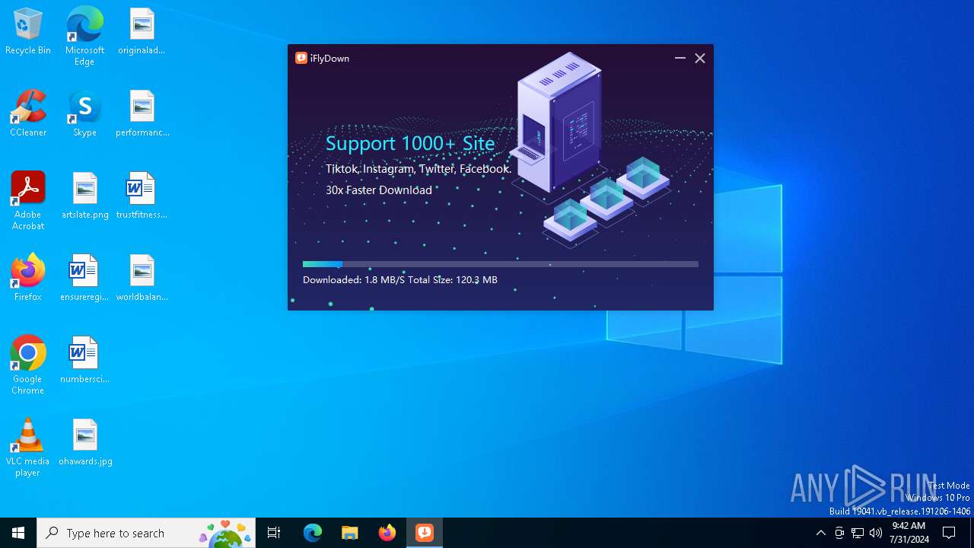The image size is (974, 548).
Task: Click the 30x Faster Download text
Action: click(x=379, y=190)
